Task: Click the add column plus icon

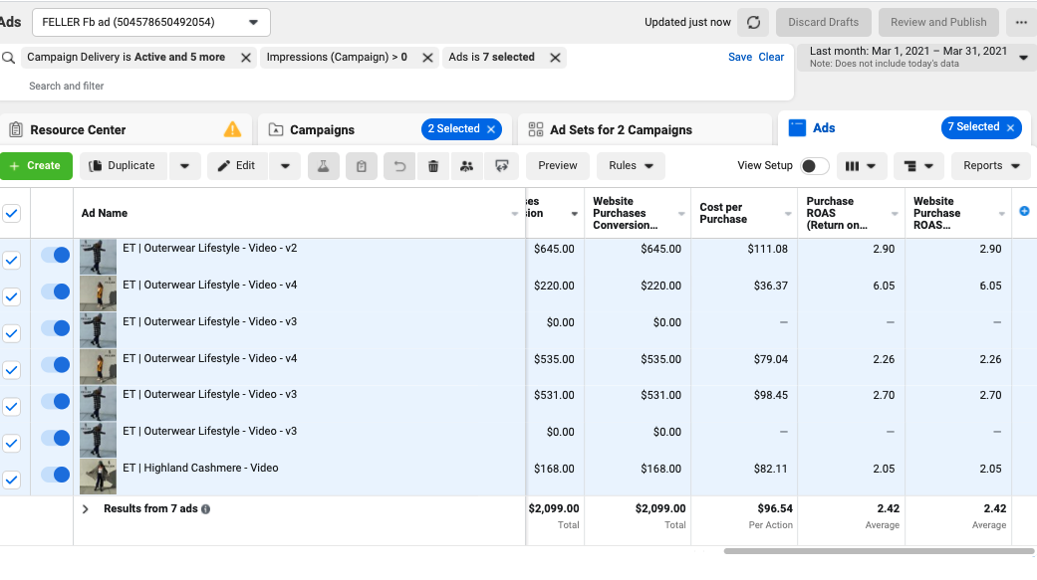Action: (1024, 211)
